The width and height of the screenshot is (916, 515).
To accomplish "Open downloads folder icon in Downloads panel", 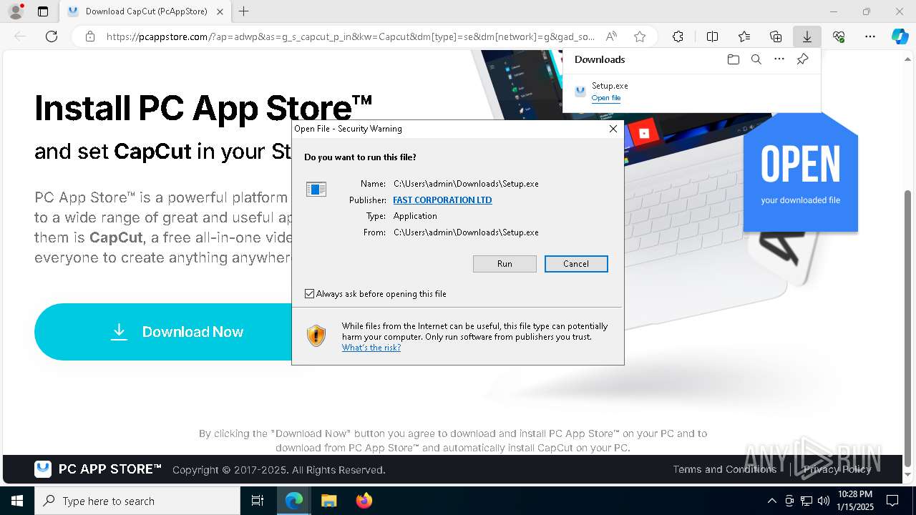I will (733, 59).
